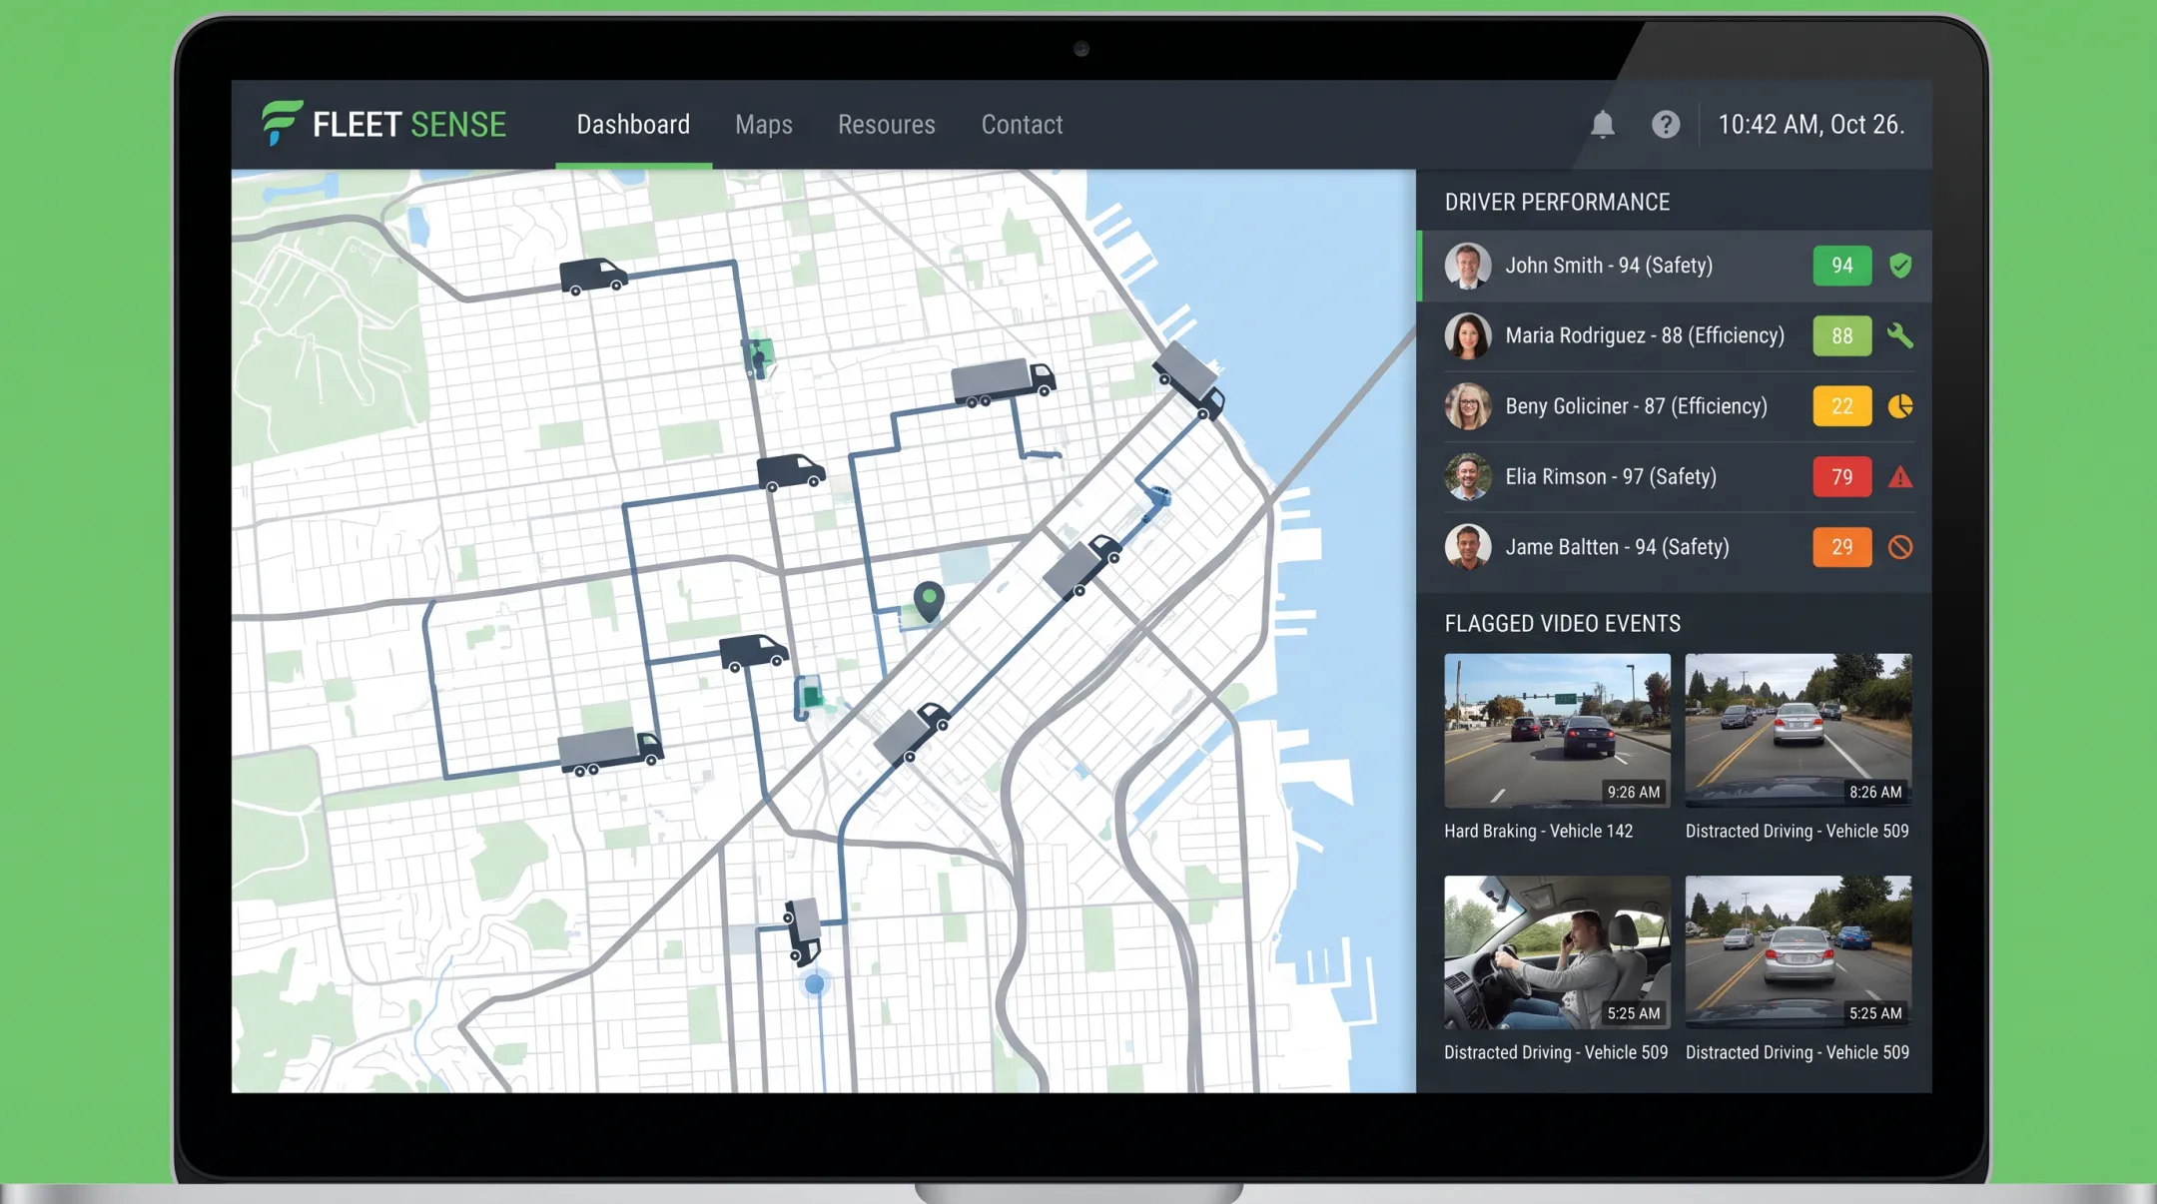Click Jame Baltten's profile photo

(x=1468, y=547)
